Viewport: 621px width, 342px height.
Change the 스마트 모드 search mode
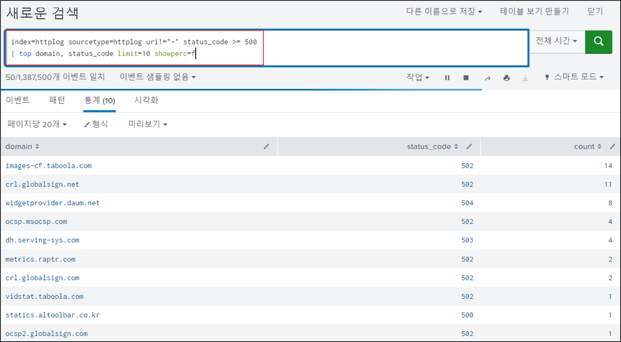coord(574,77)
